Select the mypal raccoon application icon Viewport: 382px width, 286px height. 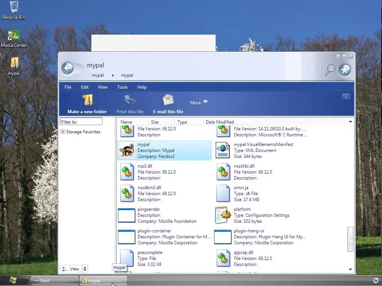tap(127, 150)
